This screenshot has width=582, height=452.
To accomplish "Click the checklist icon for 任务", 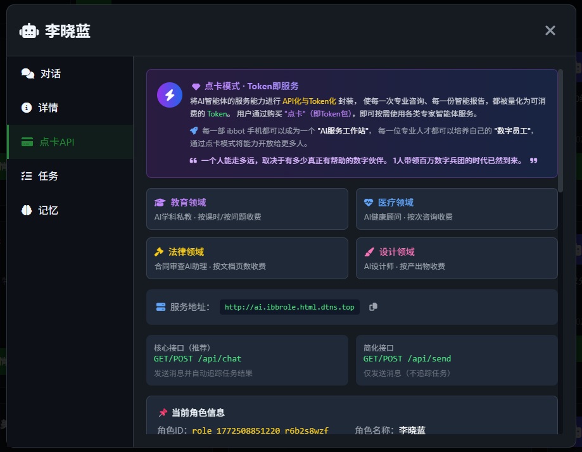I will (27, 176).
